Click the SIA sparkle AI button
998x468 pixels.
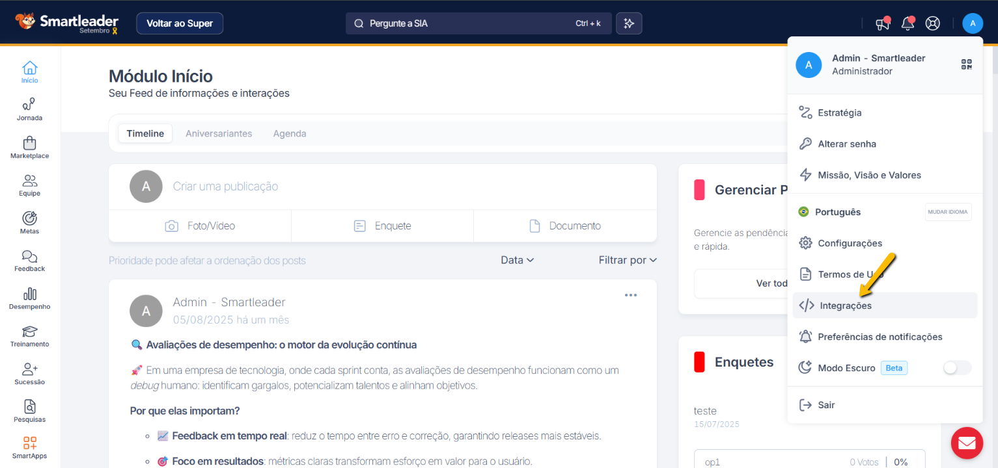coord(629,23)
